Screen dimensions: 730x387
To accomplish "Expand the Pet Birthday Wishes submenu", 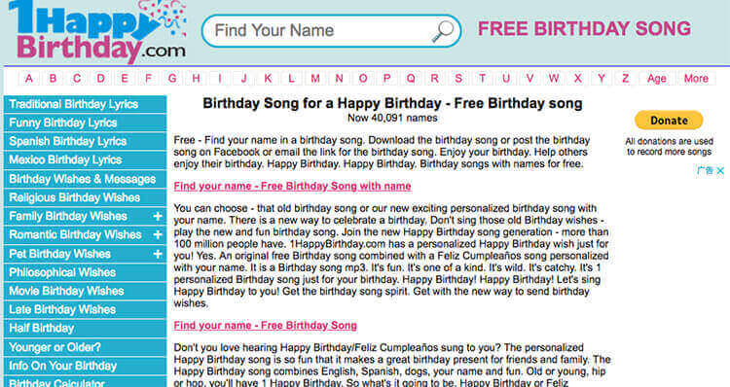I will click(x=158, y=254).
